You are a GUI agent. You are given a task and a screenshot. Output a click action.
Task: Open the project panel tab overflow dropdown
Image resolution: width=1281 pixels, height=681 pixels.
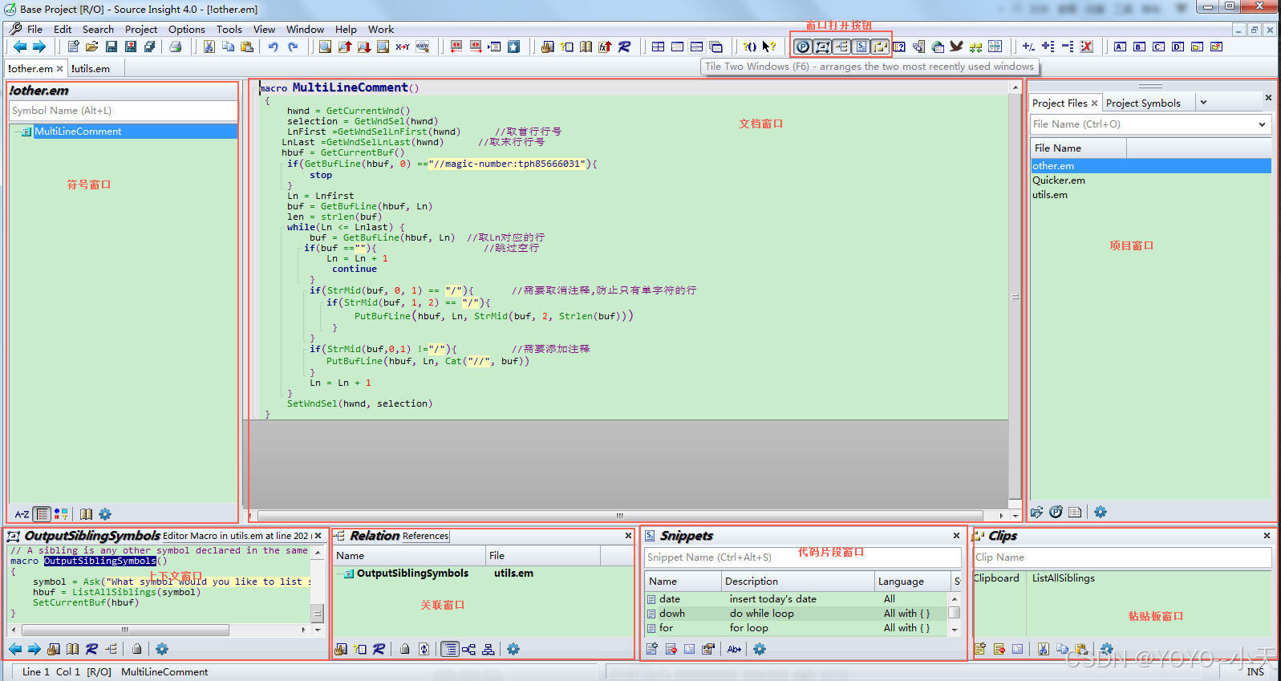(1203, 103)
